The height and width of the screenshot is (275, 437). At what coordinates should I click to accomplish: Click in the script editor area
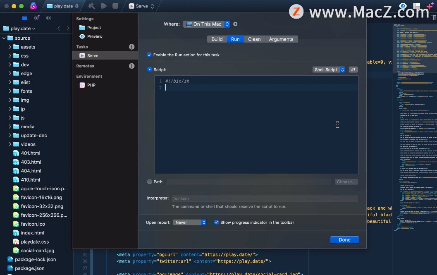coord(256,124)
